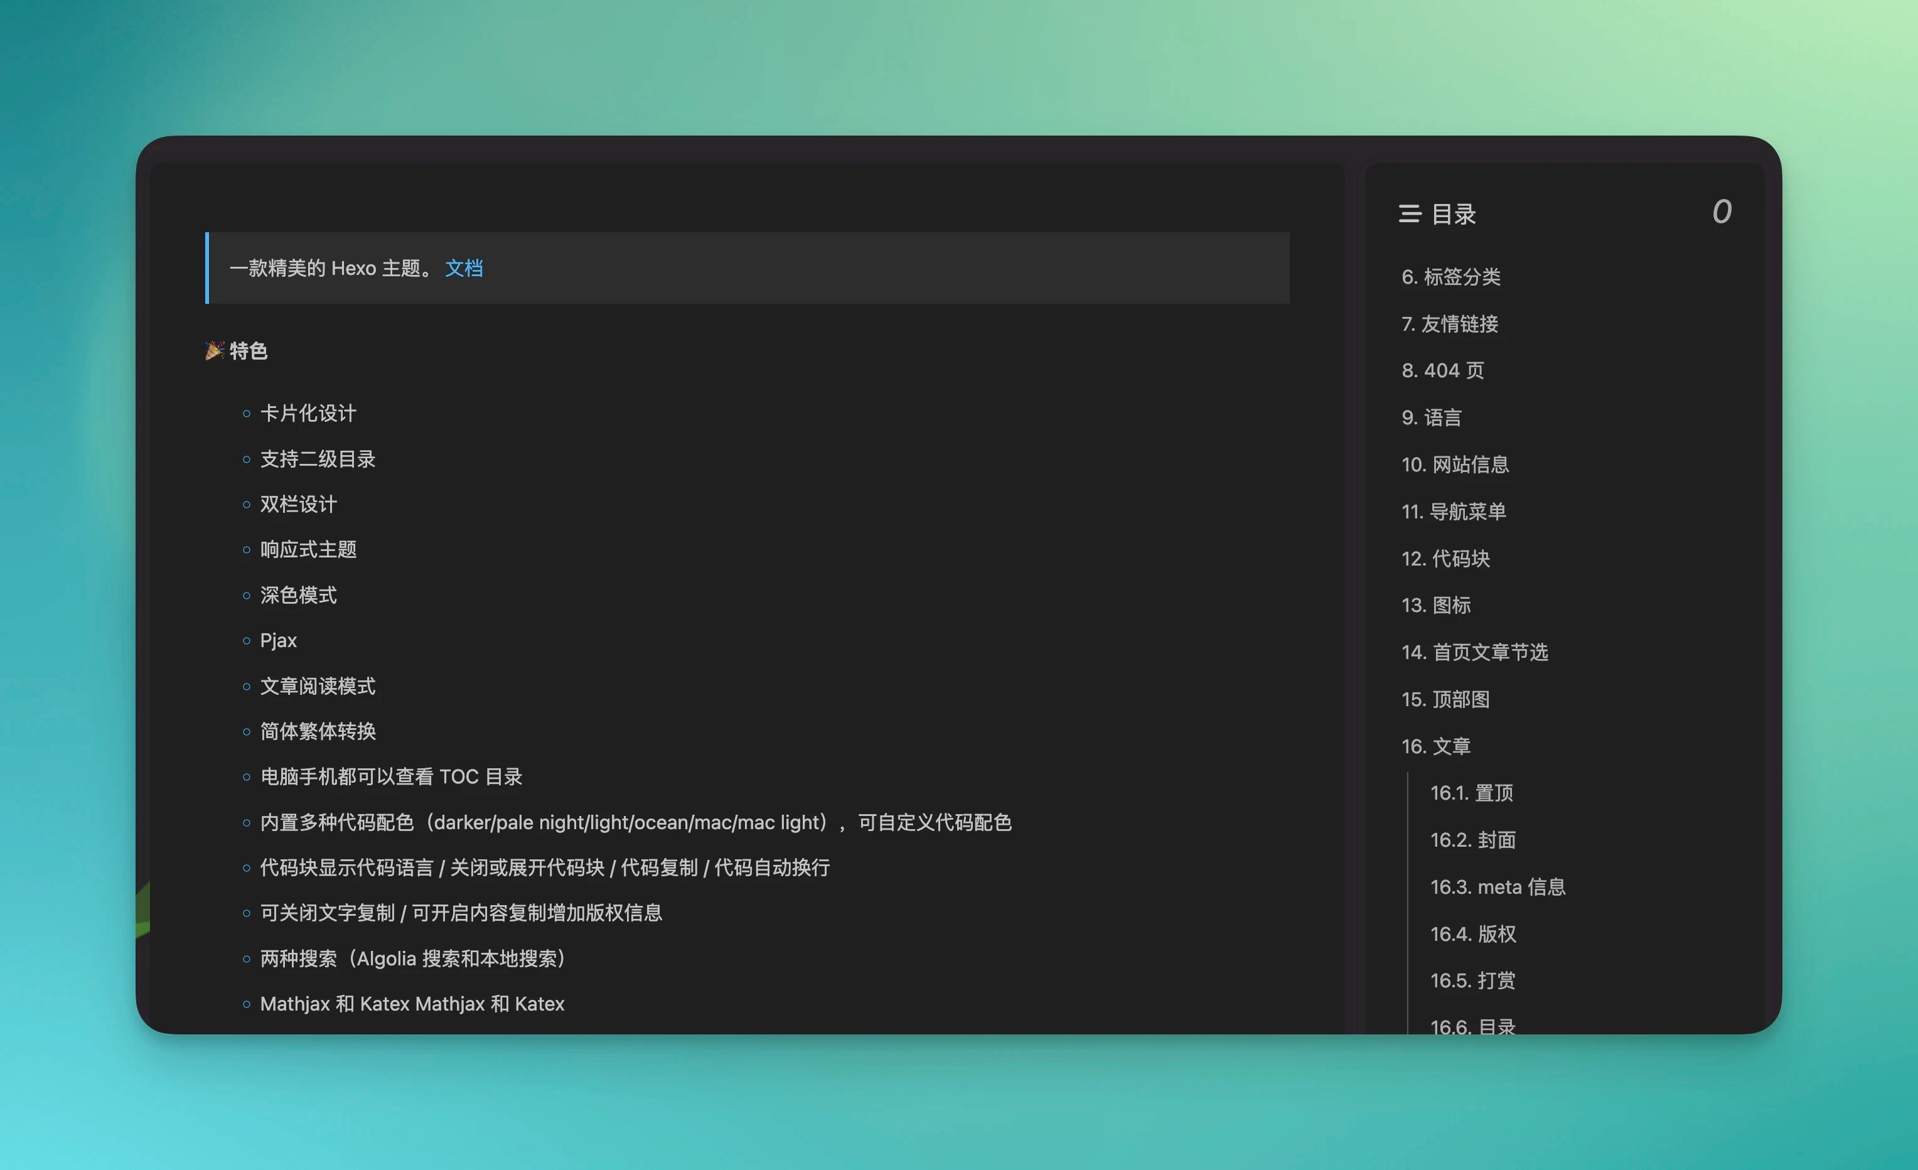Jump to 15. 顶部图 section

(1445, 700)
